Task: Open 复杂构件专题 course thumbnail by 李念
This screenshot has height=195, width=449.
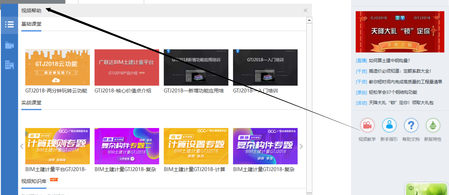Action: pos(265,146)
